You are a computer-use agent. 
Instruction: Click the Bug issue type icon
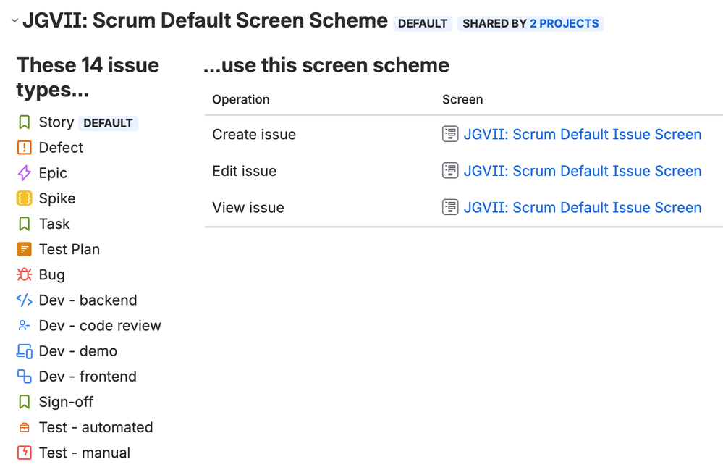coord(25,274)
